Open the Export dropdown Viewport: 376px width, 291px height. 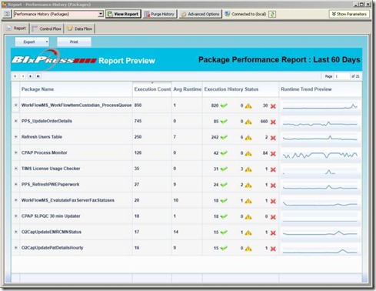(32, 42)
